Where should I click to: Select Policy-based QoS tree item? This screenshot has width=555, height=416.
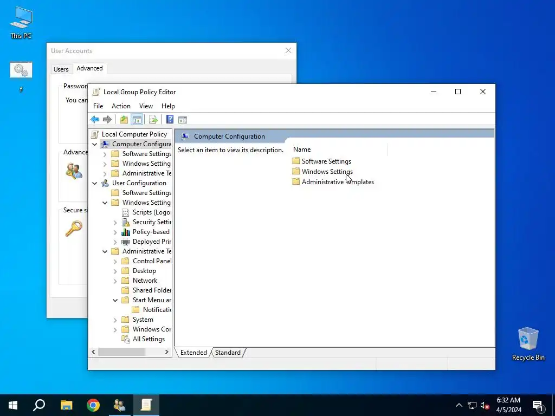point(151,232)
